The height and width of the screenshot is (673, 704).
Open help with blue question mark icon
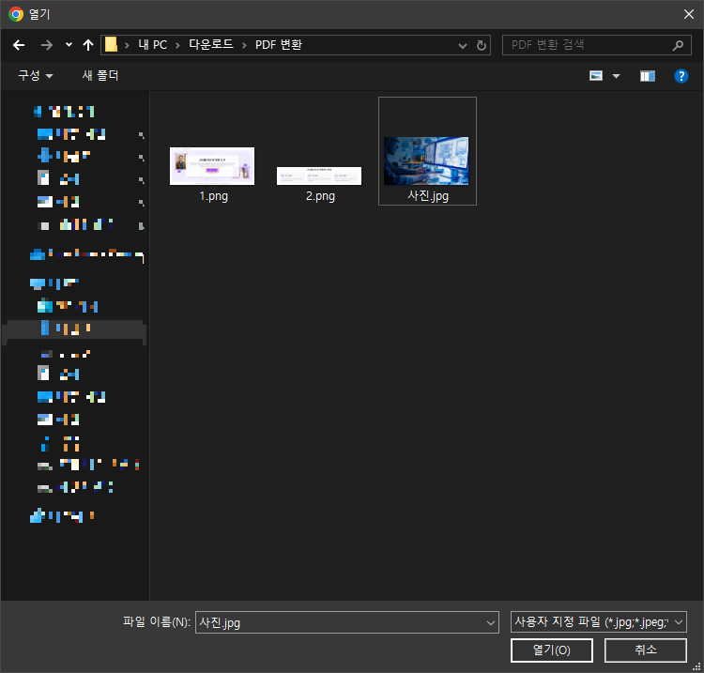(681, 76)
